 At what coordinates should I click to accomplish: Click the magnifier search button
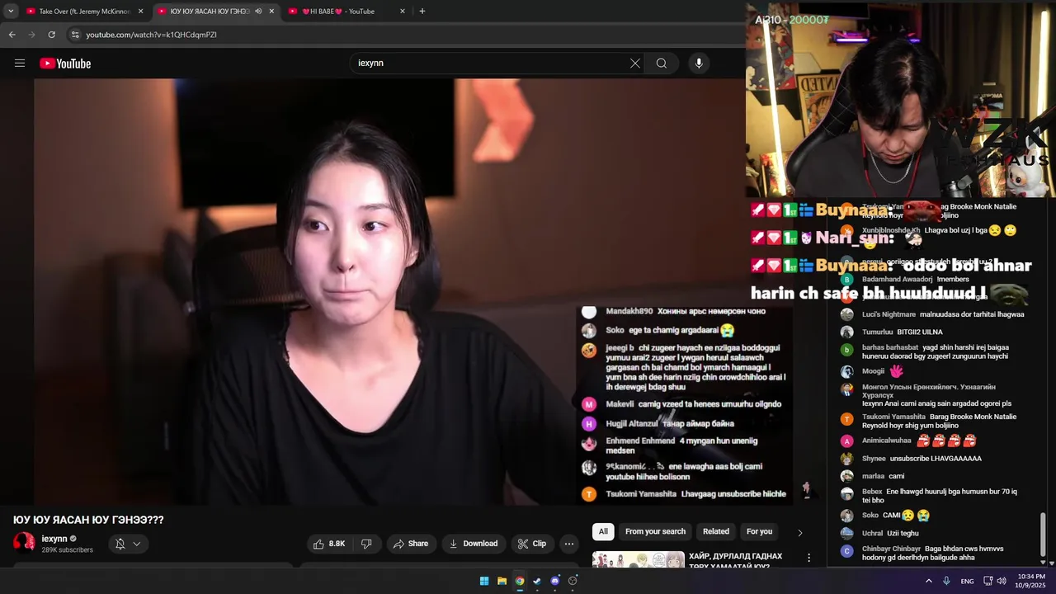tap(662, 64)
